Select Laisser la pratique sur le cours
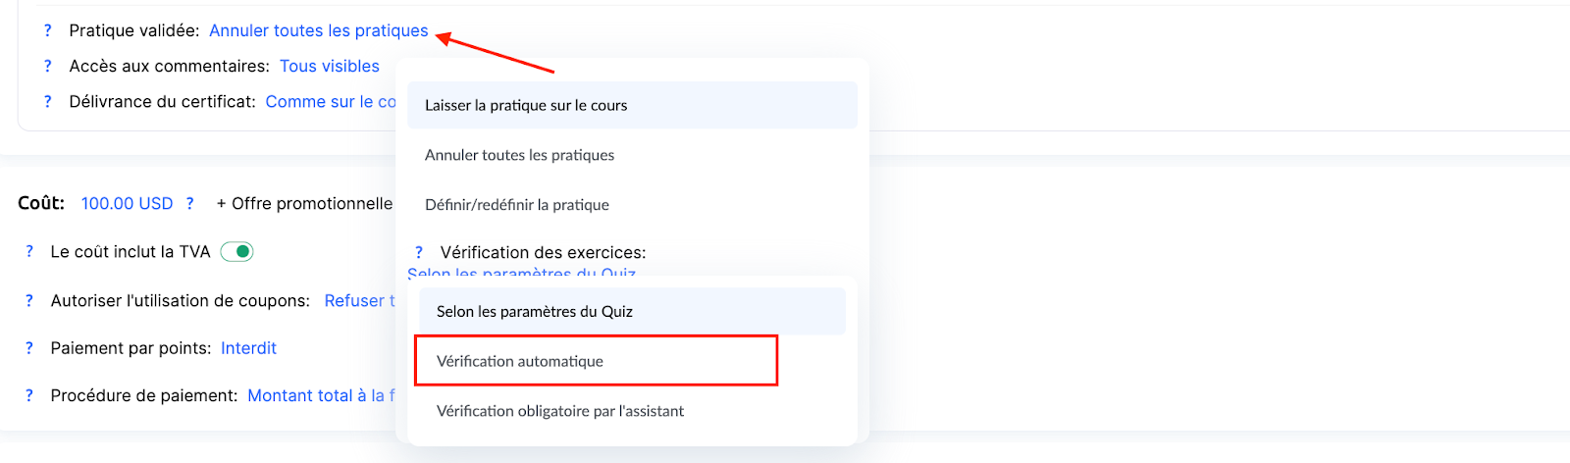This screenshot has height=463, width=1570. (x=526, y=106)
